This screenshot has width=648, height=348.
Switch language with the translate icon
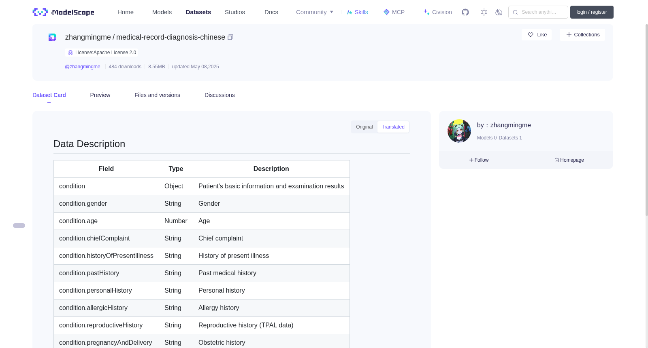tap(499, 12)
